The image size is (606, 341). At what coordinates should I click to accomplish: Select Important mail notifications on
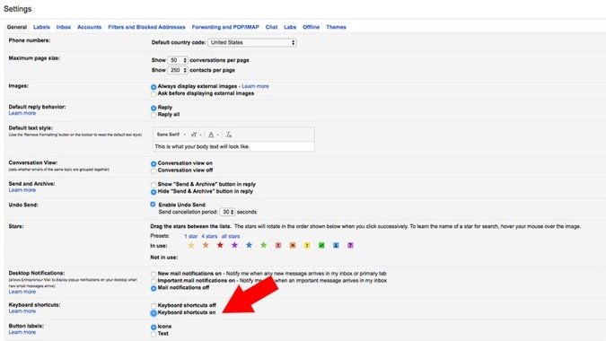[154, 281]
